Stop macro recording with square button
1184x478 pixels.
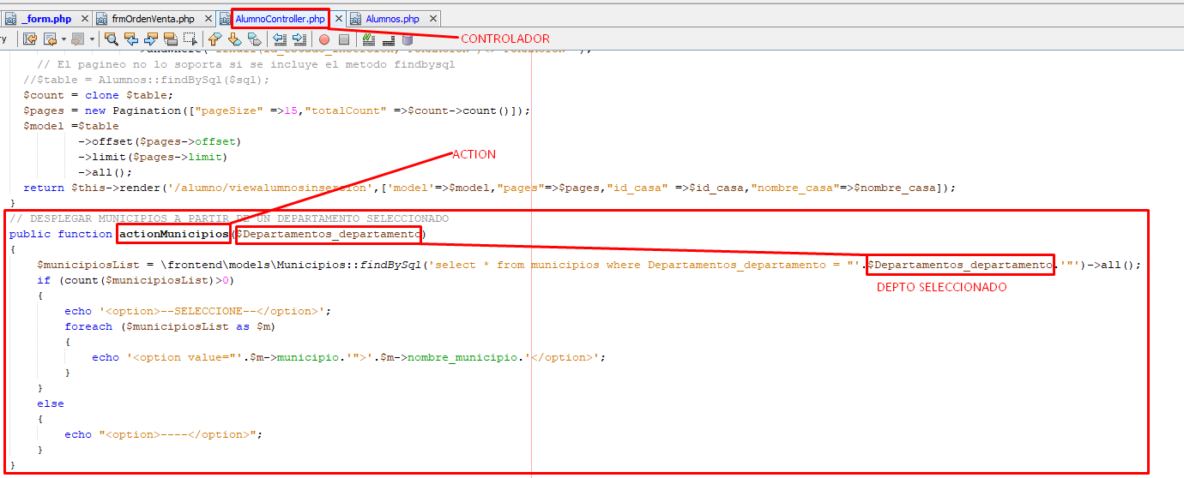click(344, 39)
